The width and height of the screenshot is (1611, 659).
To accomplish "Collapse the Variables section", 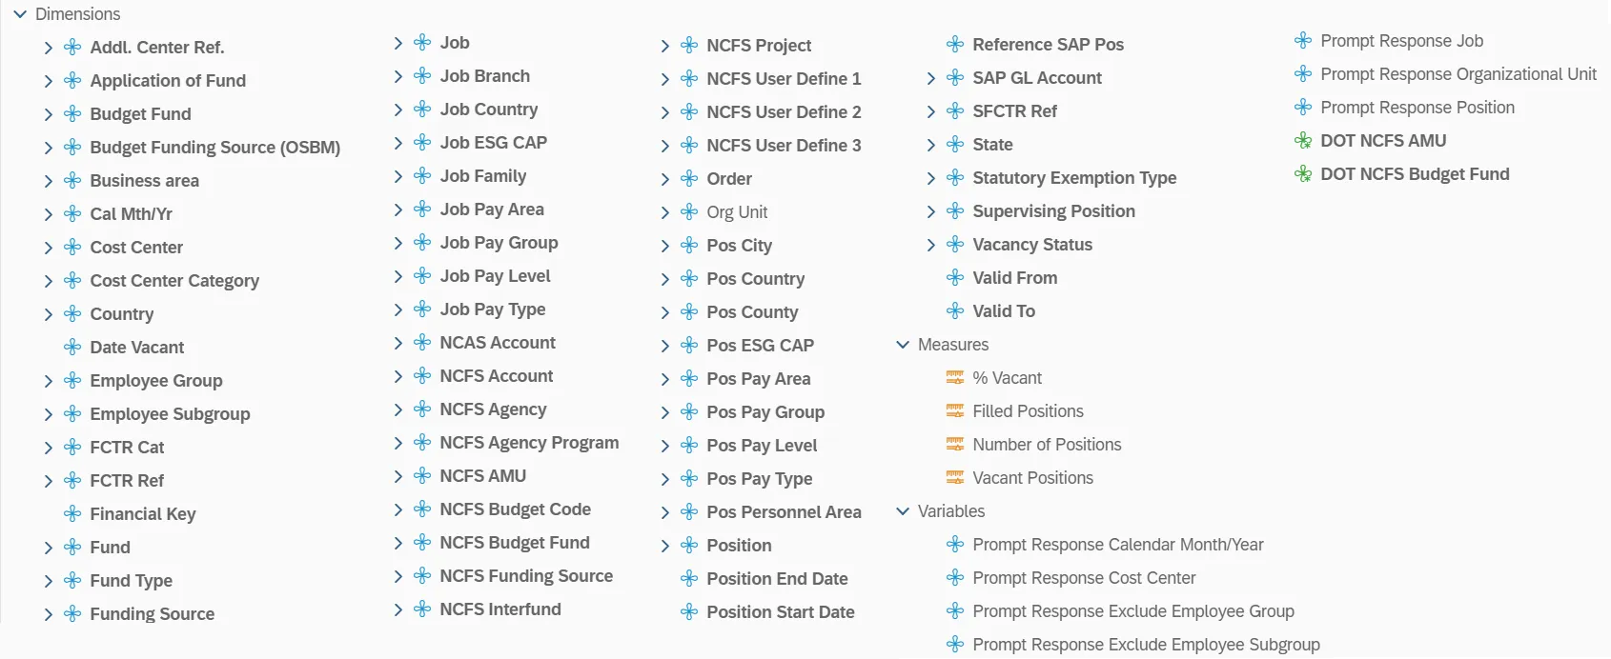I will click(903, 511).
